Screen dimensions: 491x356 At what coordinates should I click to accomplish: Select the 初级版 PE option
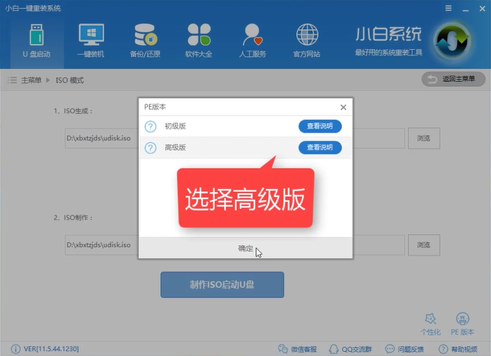coord(175,126)
